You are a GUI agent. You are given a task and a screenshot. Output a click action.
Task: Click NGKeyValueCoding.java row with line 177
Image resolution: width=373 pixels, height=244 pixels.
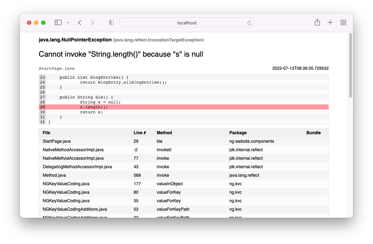coord(184,184)
